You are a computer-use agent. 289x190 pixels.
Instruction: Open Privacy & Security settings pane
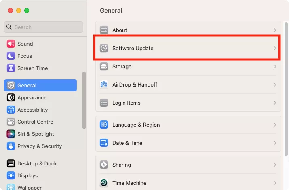coord(39,146)
